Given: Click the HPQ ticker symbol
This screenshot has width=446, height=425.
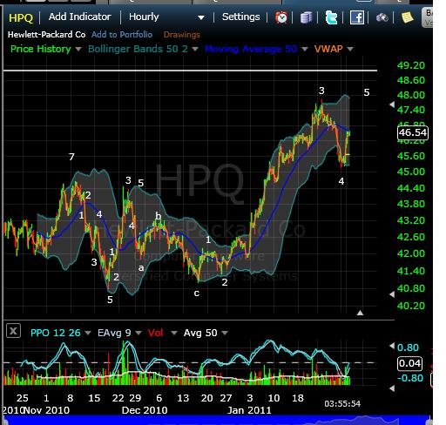Looking at the screenshot, I should [x=21, y=17].
